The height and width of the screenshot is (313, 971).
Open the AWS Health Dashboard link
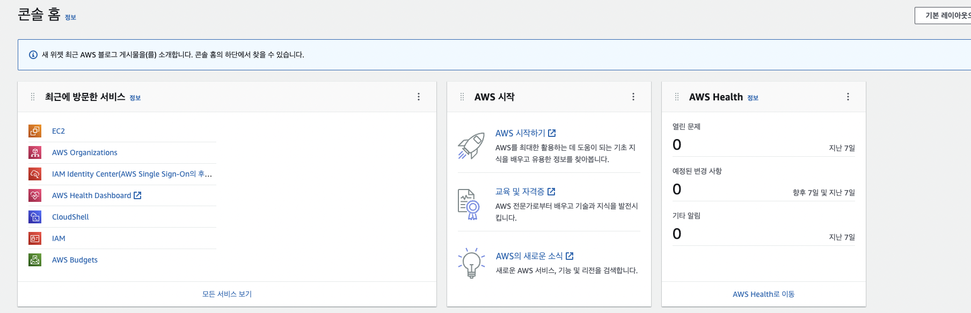coord(92,195)
